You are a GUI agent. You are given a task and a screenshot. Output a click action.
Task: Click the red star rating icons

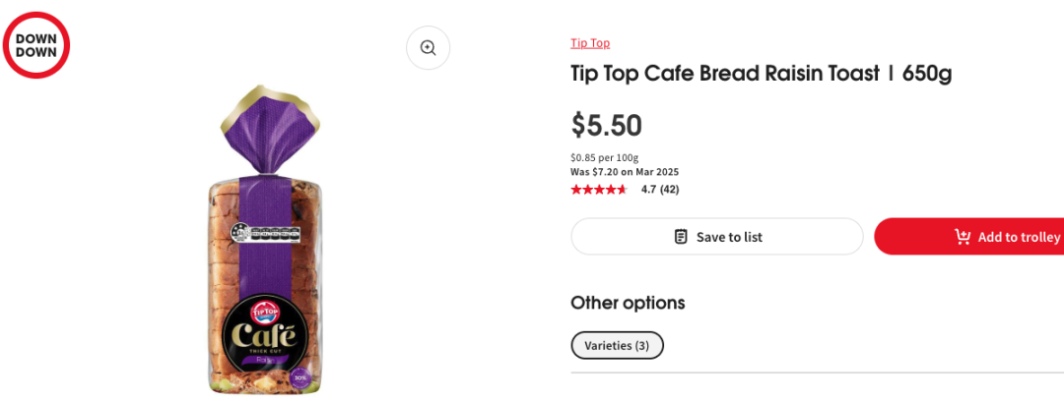point(599,190)
